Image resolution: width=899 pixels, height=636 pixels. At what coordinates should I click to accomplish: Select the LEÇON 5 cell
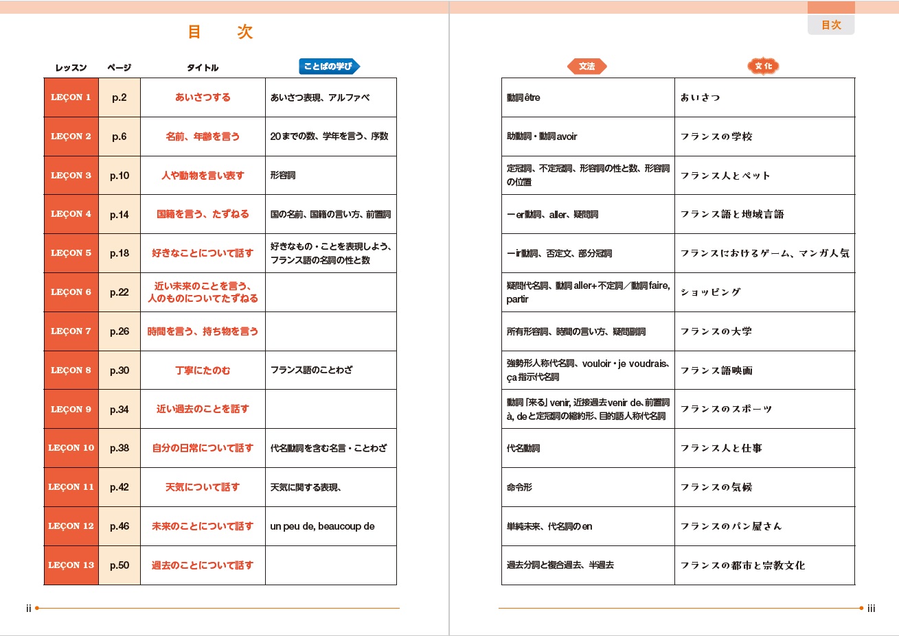pos(71,253)
